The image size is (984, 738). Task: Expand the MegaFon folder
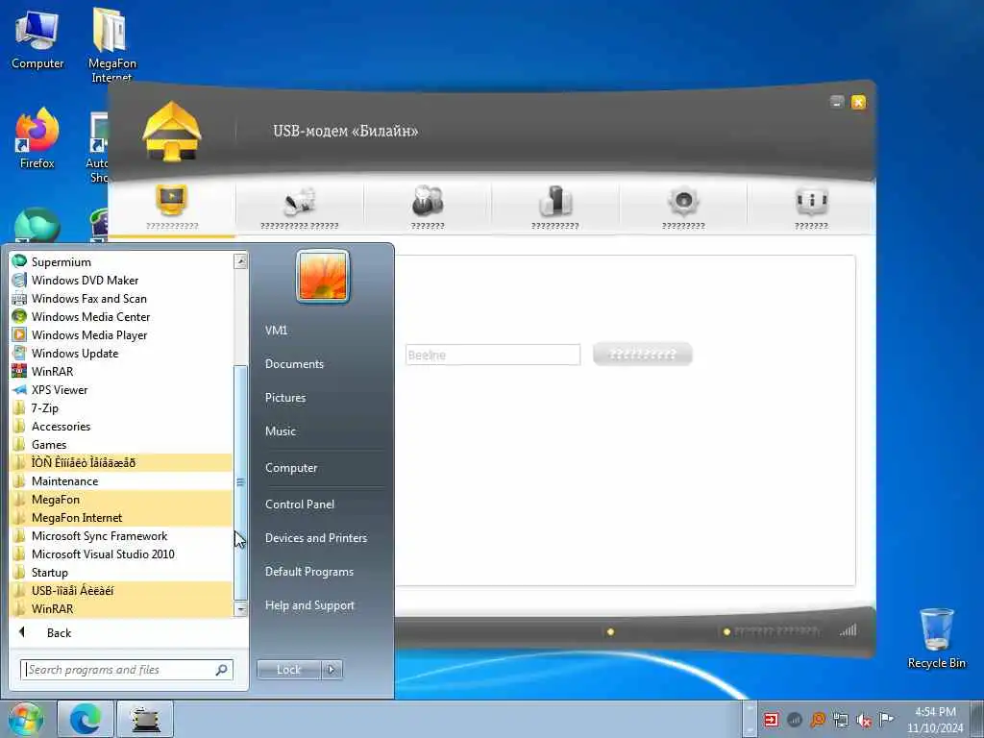click(x=121, y=499)
